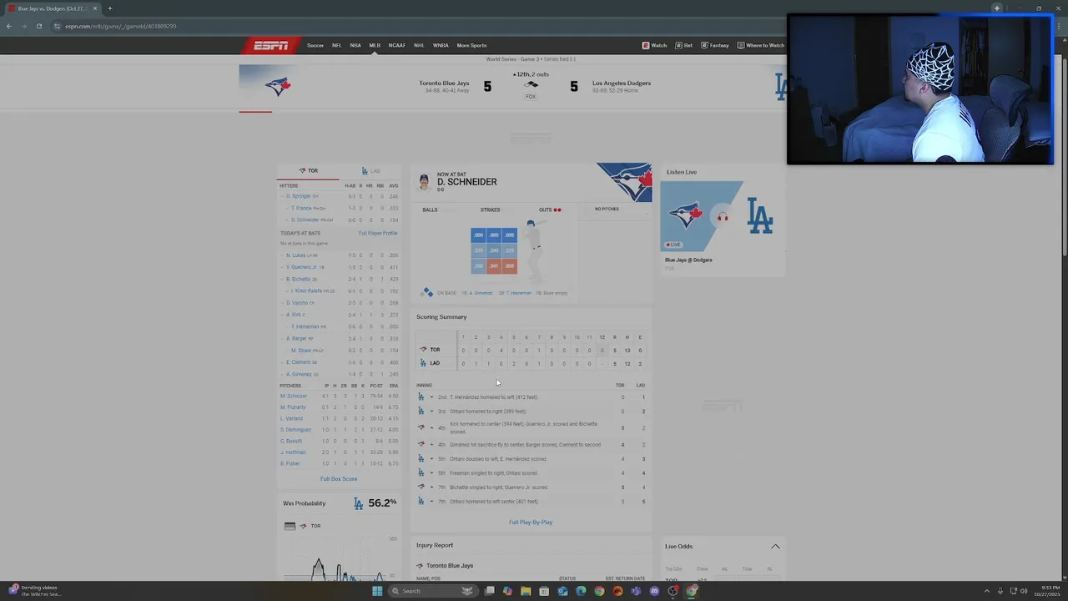Click the Dodgers LA logo in Listen Live

click(x=759, y=215)
